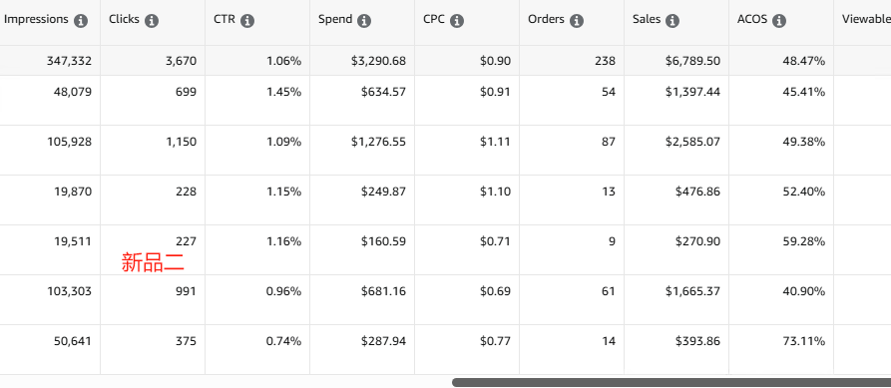Viewport: 891px width, 388px height.
Task: Select ACOS cell 40.90%
Action: coord(803,291)
